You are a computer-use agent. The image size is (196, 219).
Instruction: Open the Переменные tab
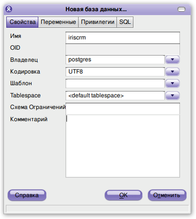pyautogui.click(x=58, y=22)
